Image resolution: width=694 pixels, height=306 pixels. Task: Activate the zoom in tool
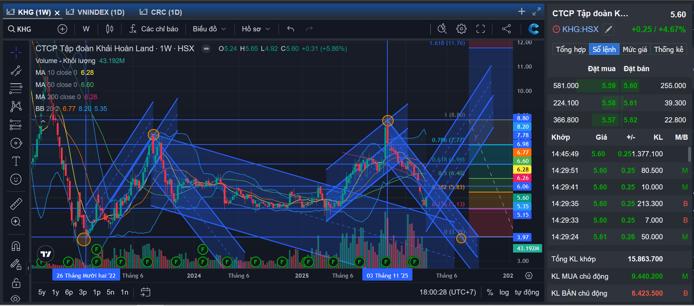tap(16, 222)
